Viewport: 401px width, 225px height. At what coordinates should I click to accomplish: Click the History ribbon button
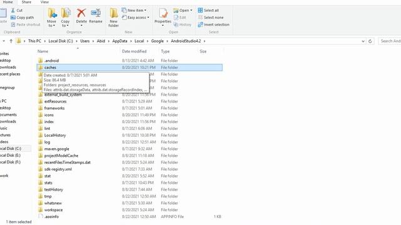click(x=182, y=24)
